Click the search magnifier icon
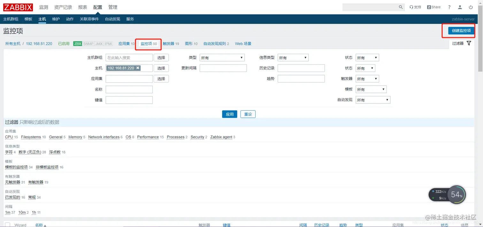483x227 pixels. [x=401, y=7]
